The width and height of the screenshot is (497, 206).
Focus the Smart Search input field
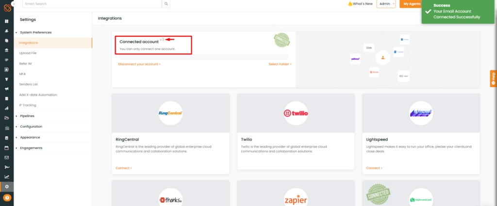click(92, 4)
